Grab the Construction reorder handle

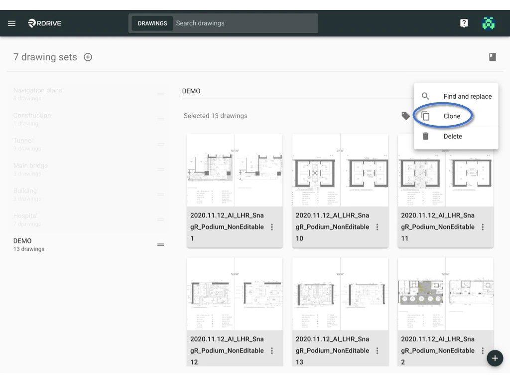161,119
